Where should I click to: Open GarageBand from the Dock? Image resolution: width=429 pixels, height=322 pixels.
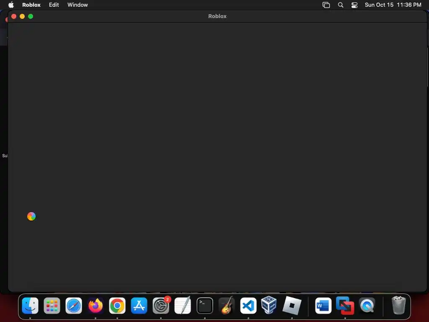point(227,306)
